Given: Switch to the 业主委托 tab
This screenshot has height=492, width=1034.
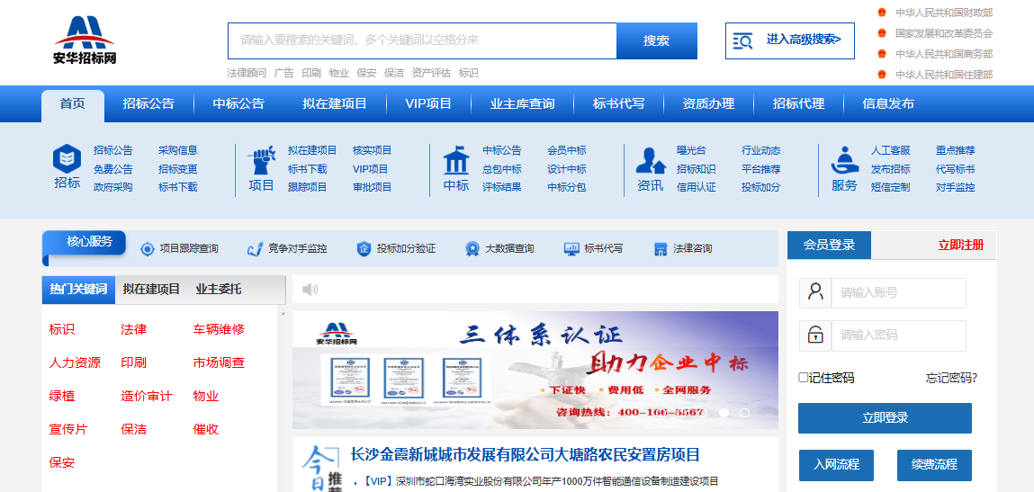Looking at the screenshot, I should [218, 290].
